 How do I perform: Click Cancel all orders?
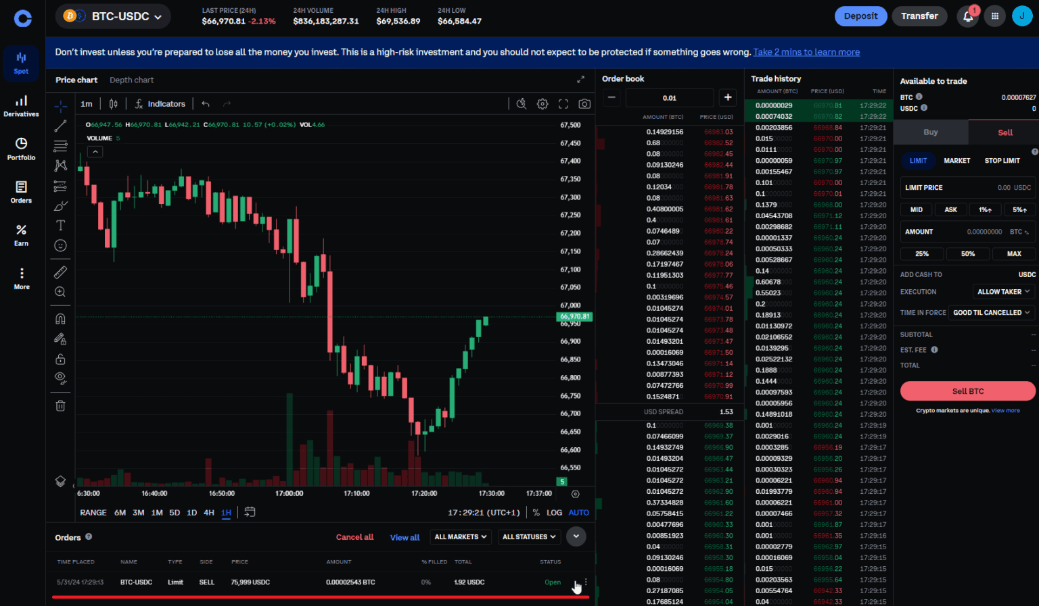click(x=354, y=537)
